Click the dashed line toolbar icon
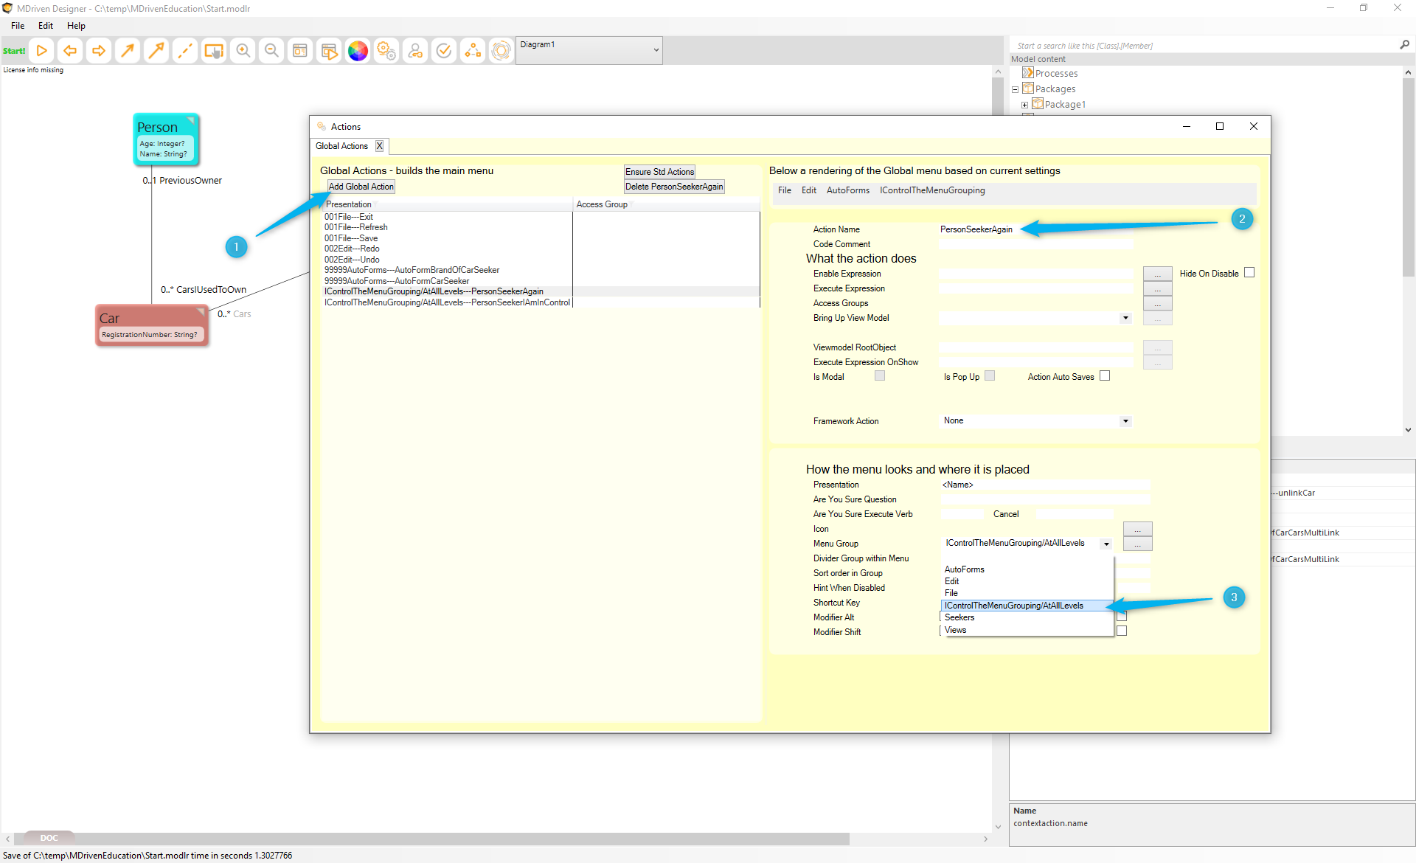 (185, 50)
